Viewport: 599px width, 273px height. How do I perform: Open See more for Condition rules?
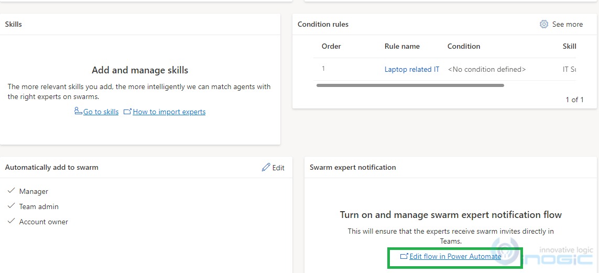click(567, 25)
